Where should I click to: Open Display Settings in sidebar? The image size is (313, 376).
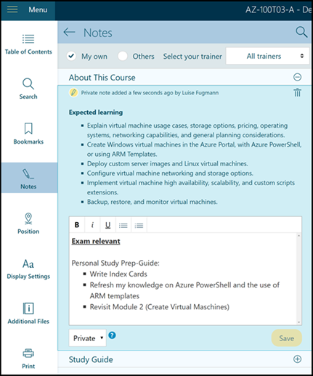(28, 269)
